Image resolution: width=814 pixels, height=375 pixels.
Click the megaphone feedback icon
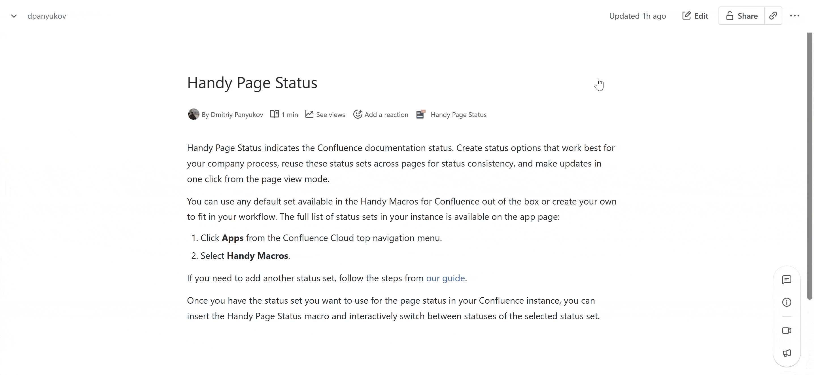click(787, 353)
